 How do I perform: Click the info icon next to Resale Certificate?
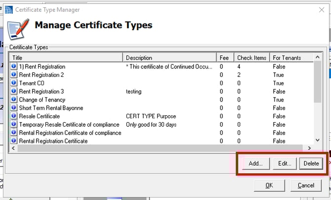click(x=14, y=116)
